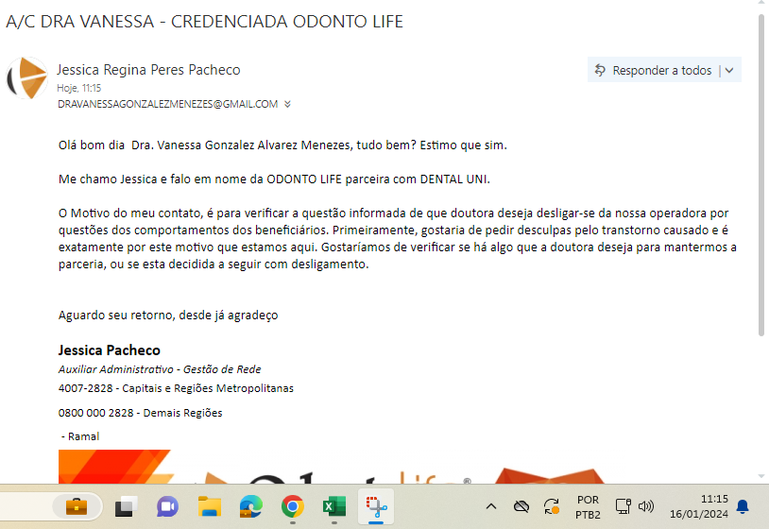
Task: Open the reply options dropdown arrow
Action: point(729,71)
